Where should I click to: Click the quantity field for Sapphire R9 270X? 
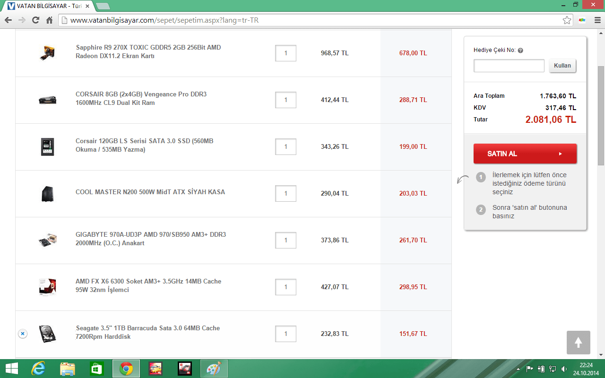coord(286,53)
